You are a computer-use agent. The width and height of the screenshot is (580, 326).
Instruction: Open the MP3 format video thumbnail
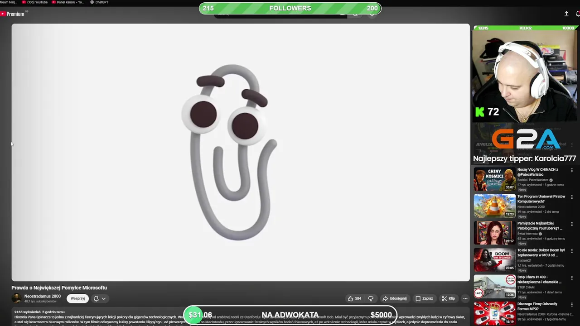click(x=494, y=313)
